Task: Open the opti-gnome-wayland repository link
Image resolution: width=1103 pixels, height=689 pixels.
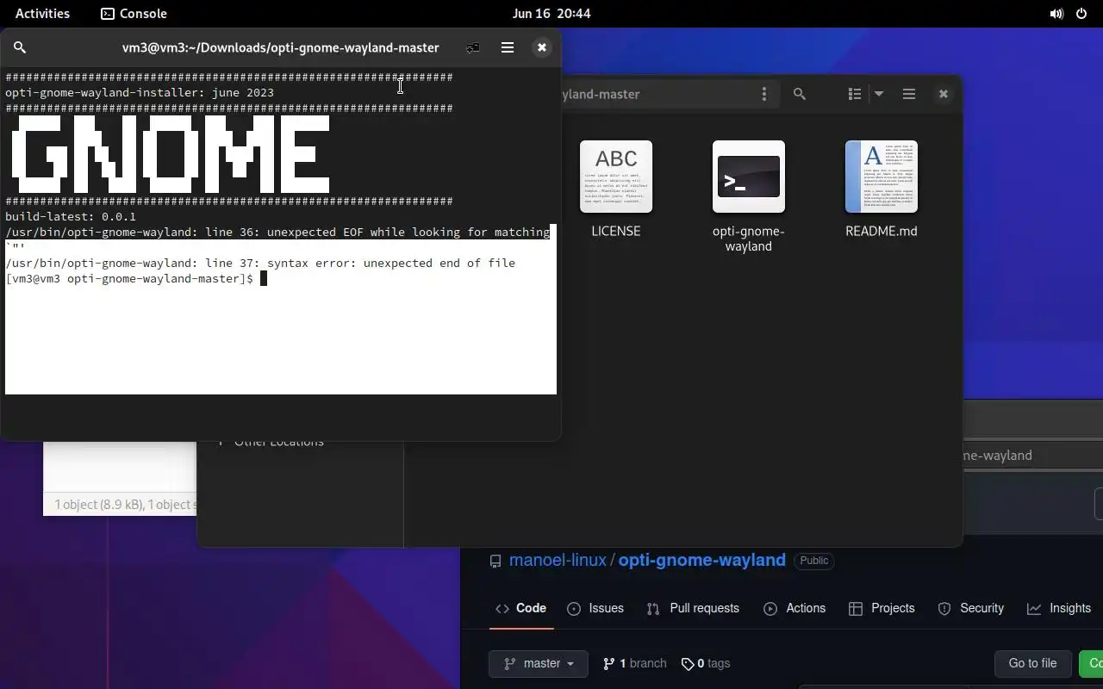Action: (702, 560)
